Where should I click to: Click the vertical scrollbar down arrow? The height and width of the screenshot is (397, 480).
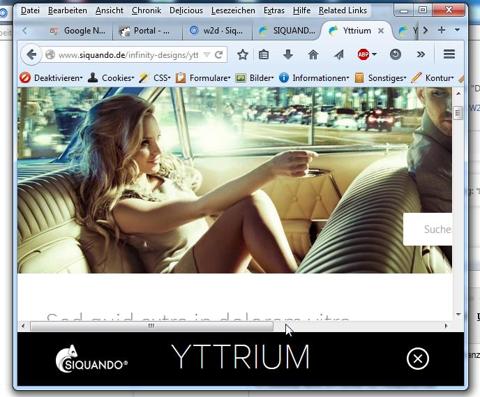coord(458,315)
